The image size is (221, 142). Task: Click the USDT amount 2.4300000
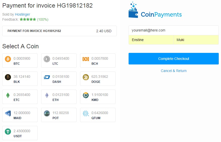(22, 131)
